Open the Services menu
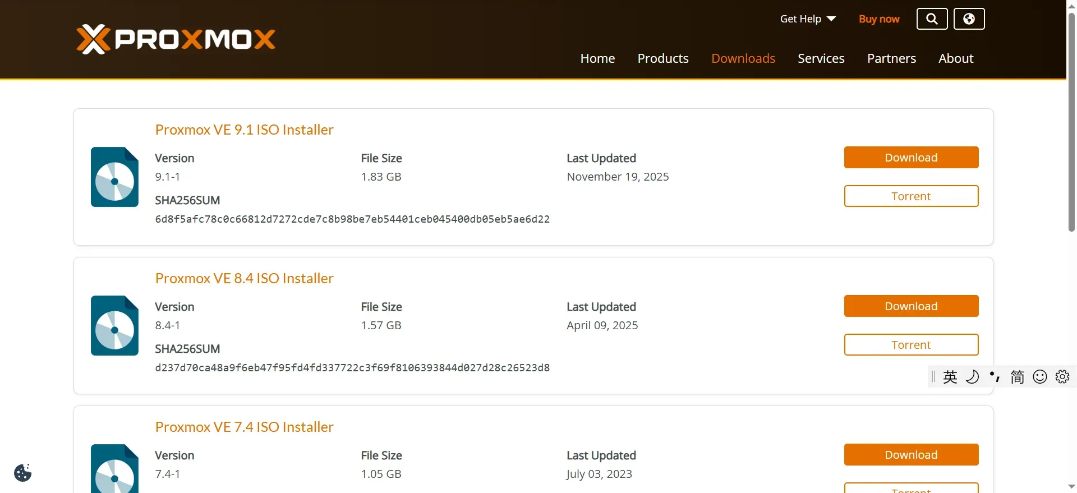The image size is (1077, 493). point(821,58)
